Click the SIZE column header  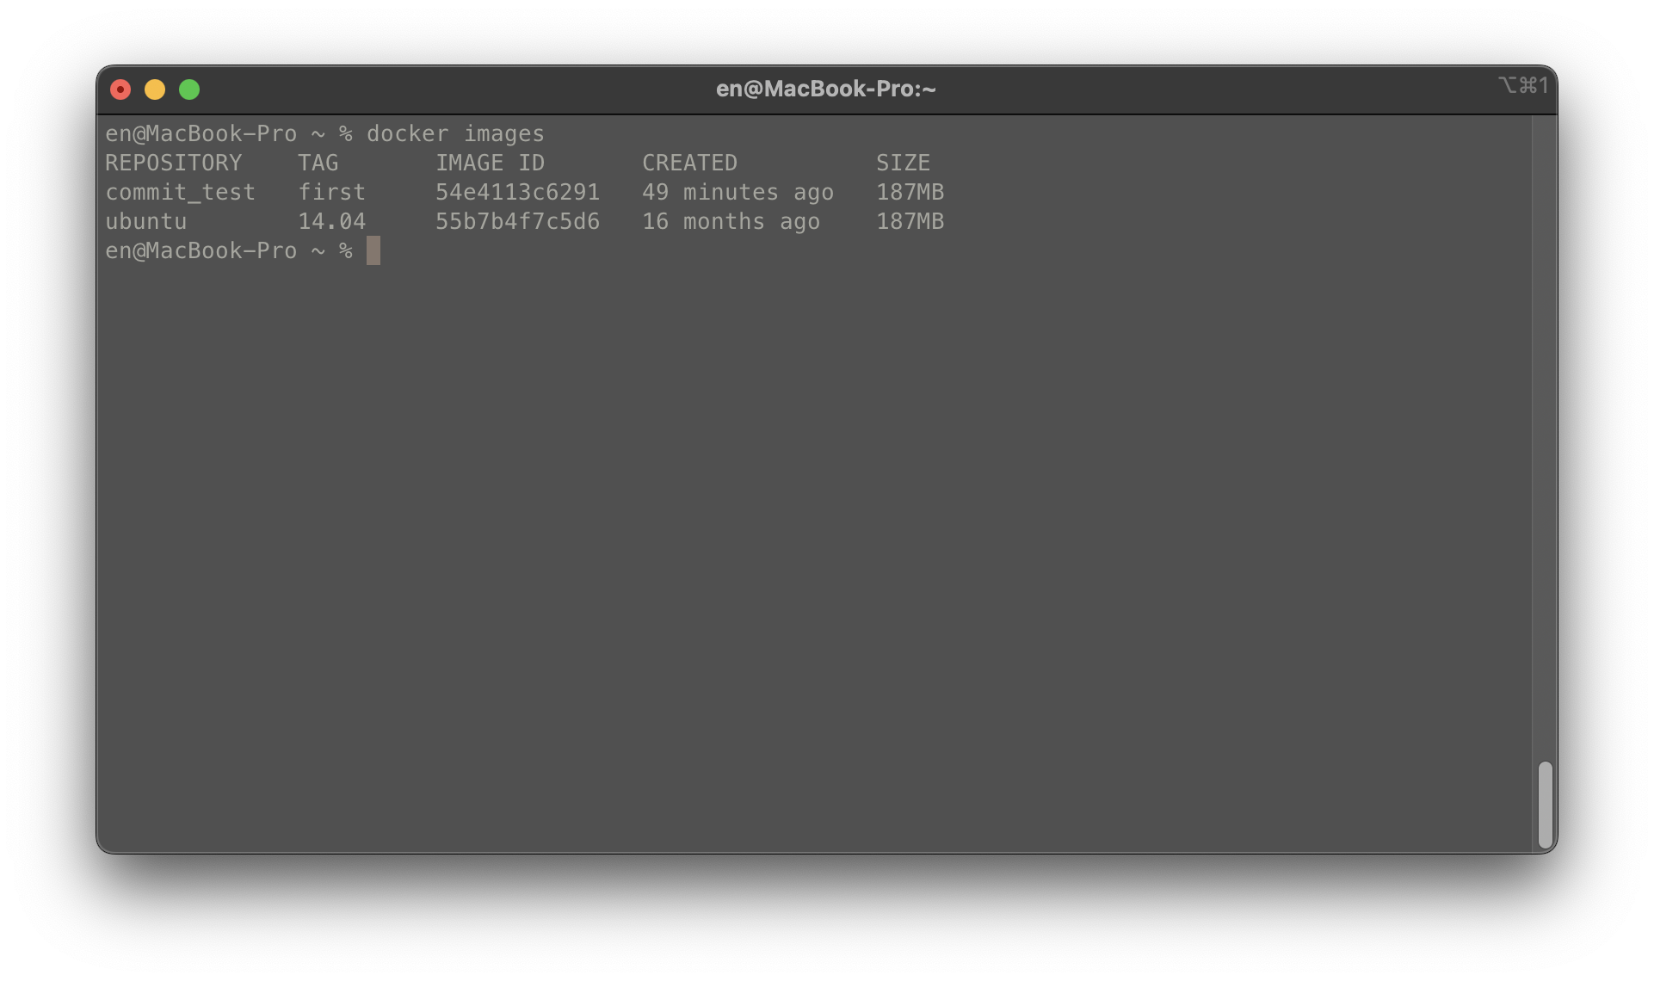click(x=903, y=163)
